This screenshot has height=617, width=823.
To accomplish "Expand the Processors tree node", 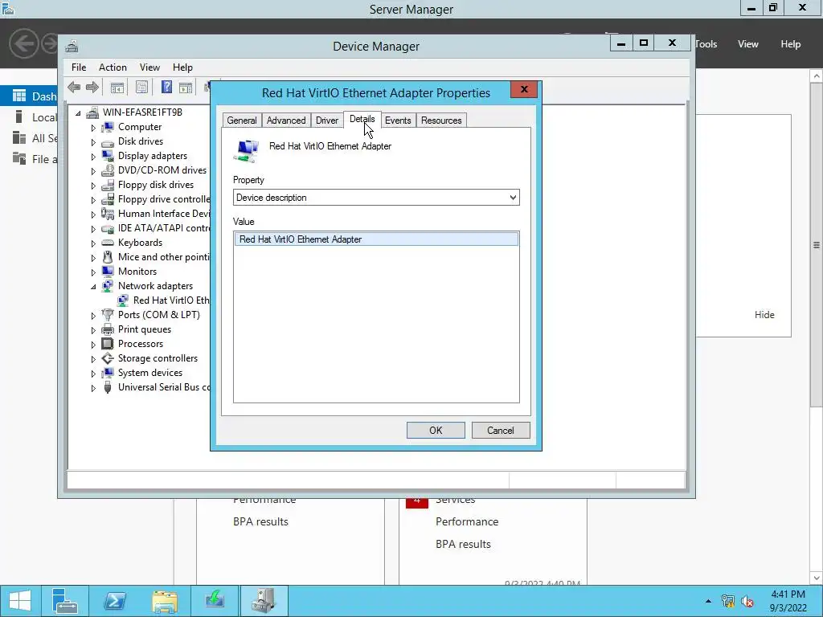I will [93, 345].
